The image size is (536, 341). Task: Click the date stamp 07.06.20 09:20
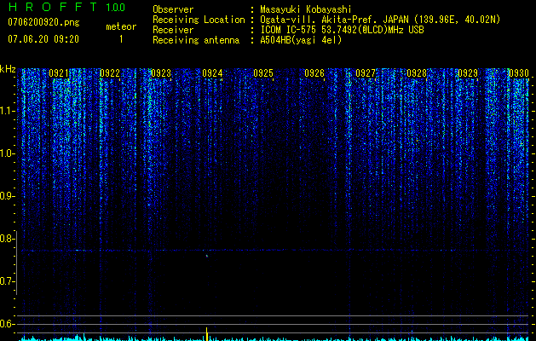43,39
